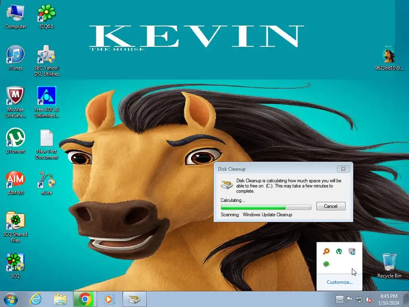Select the nLite desktop shortcut

tap(47, 183)
